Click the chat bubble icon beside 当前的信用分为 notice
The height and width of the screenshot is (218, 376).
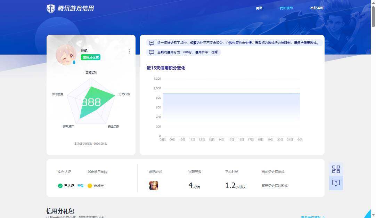click(x=152, y=52)
